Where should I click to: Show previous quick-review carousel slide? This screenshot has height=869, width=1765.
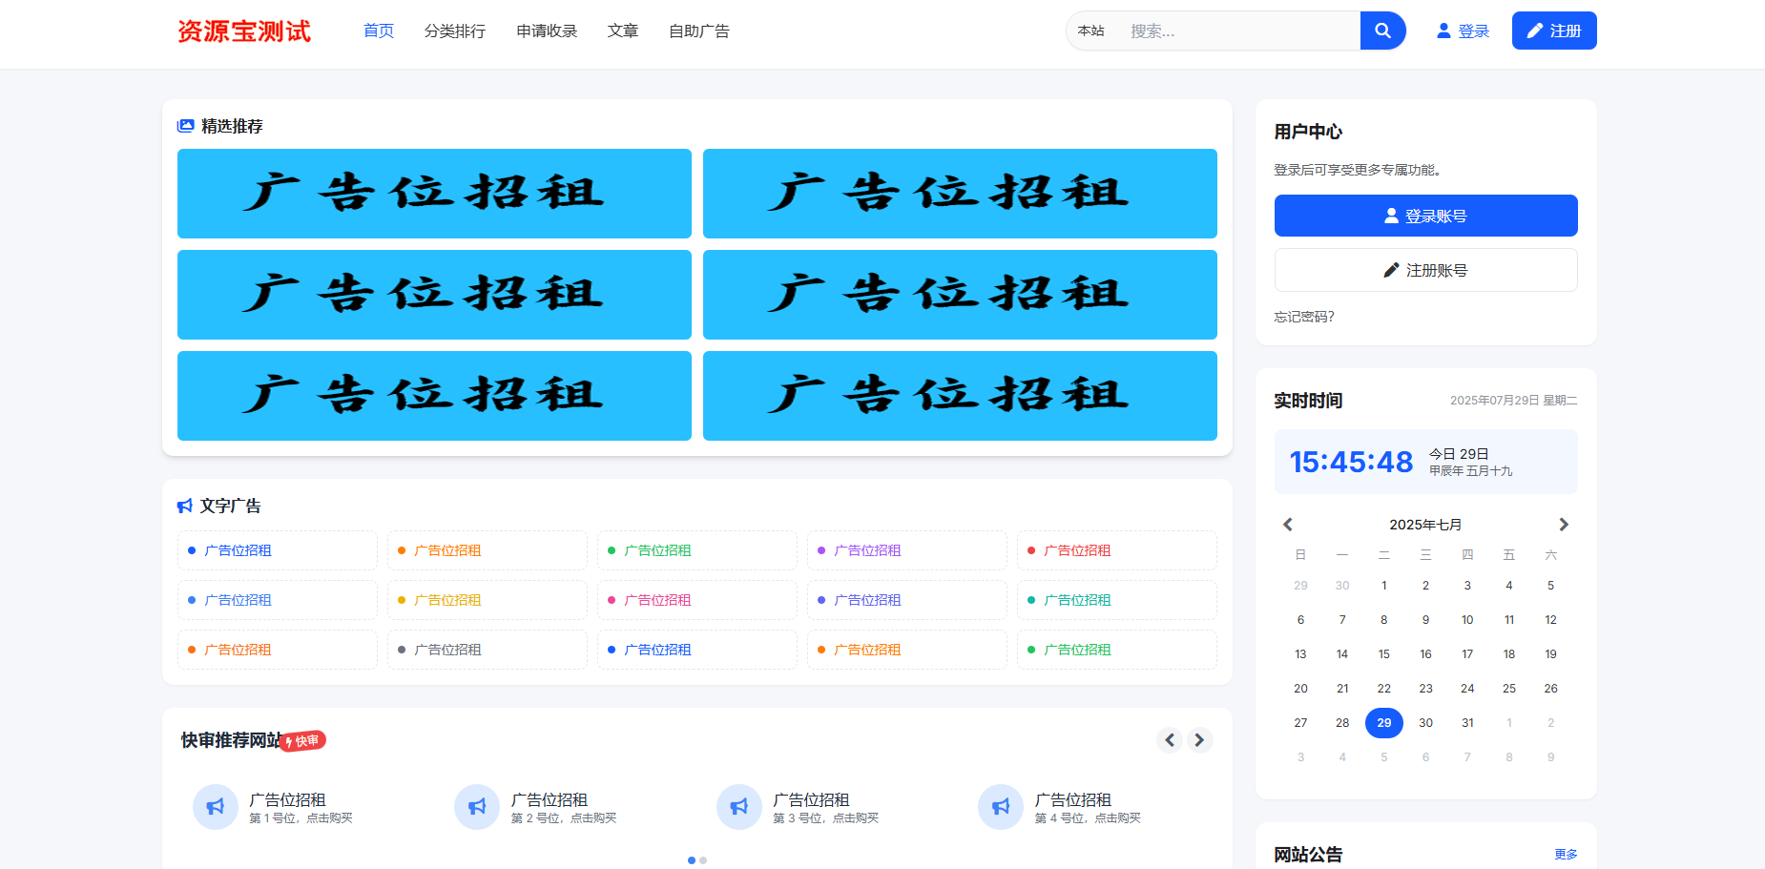click(x=1170, y=740)
